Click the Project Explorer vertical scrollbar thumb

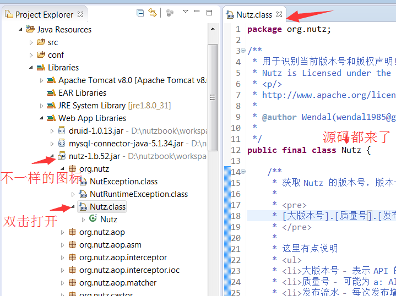213,97
